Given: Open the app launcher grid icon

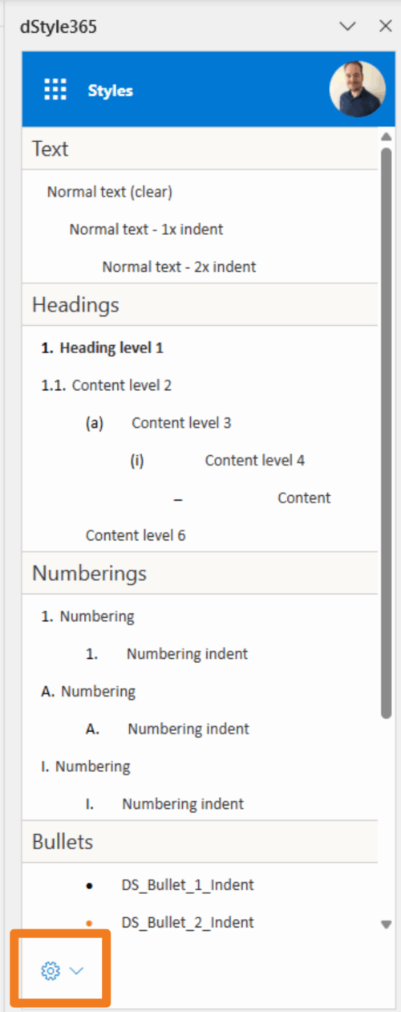Looking at the screenshot, I should pos(55,90).
